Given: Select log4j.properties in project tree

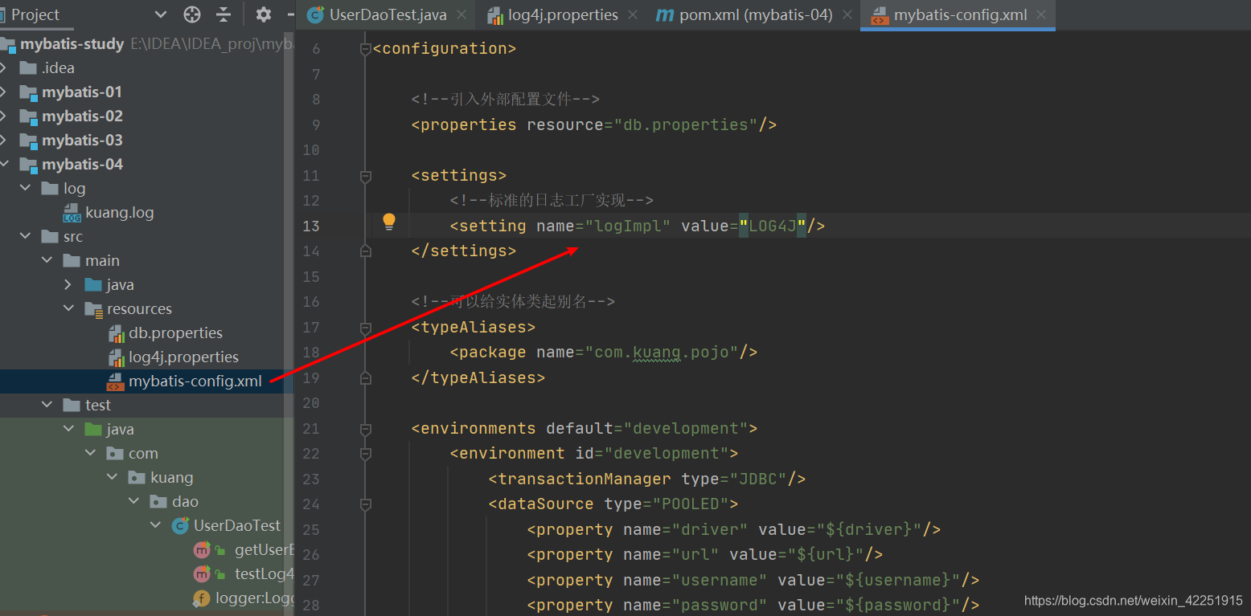Looking at the screenshot, I should (x=183, y=357).
